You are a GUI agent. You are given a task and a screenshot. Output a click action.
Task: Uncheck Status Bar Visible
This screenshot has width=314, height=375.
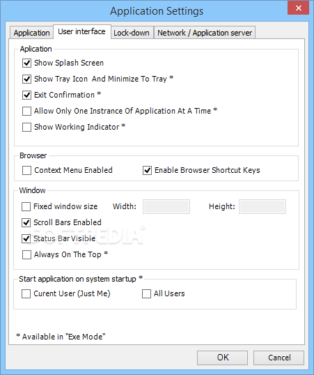(26, 238)
